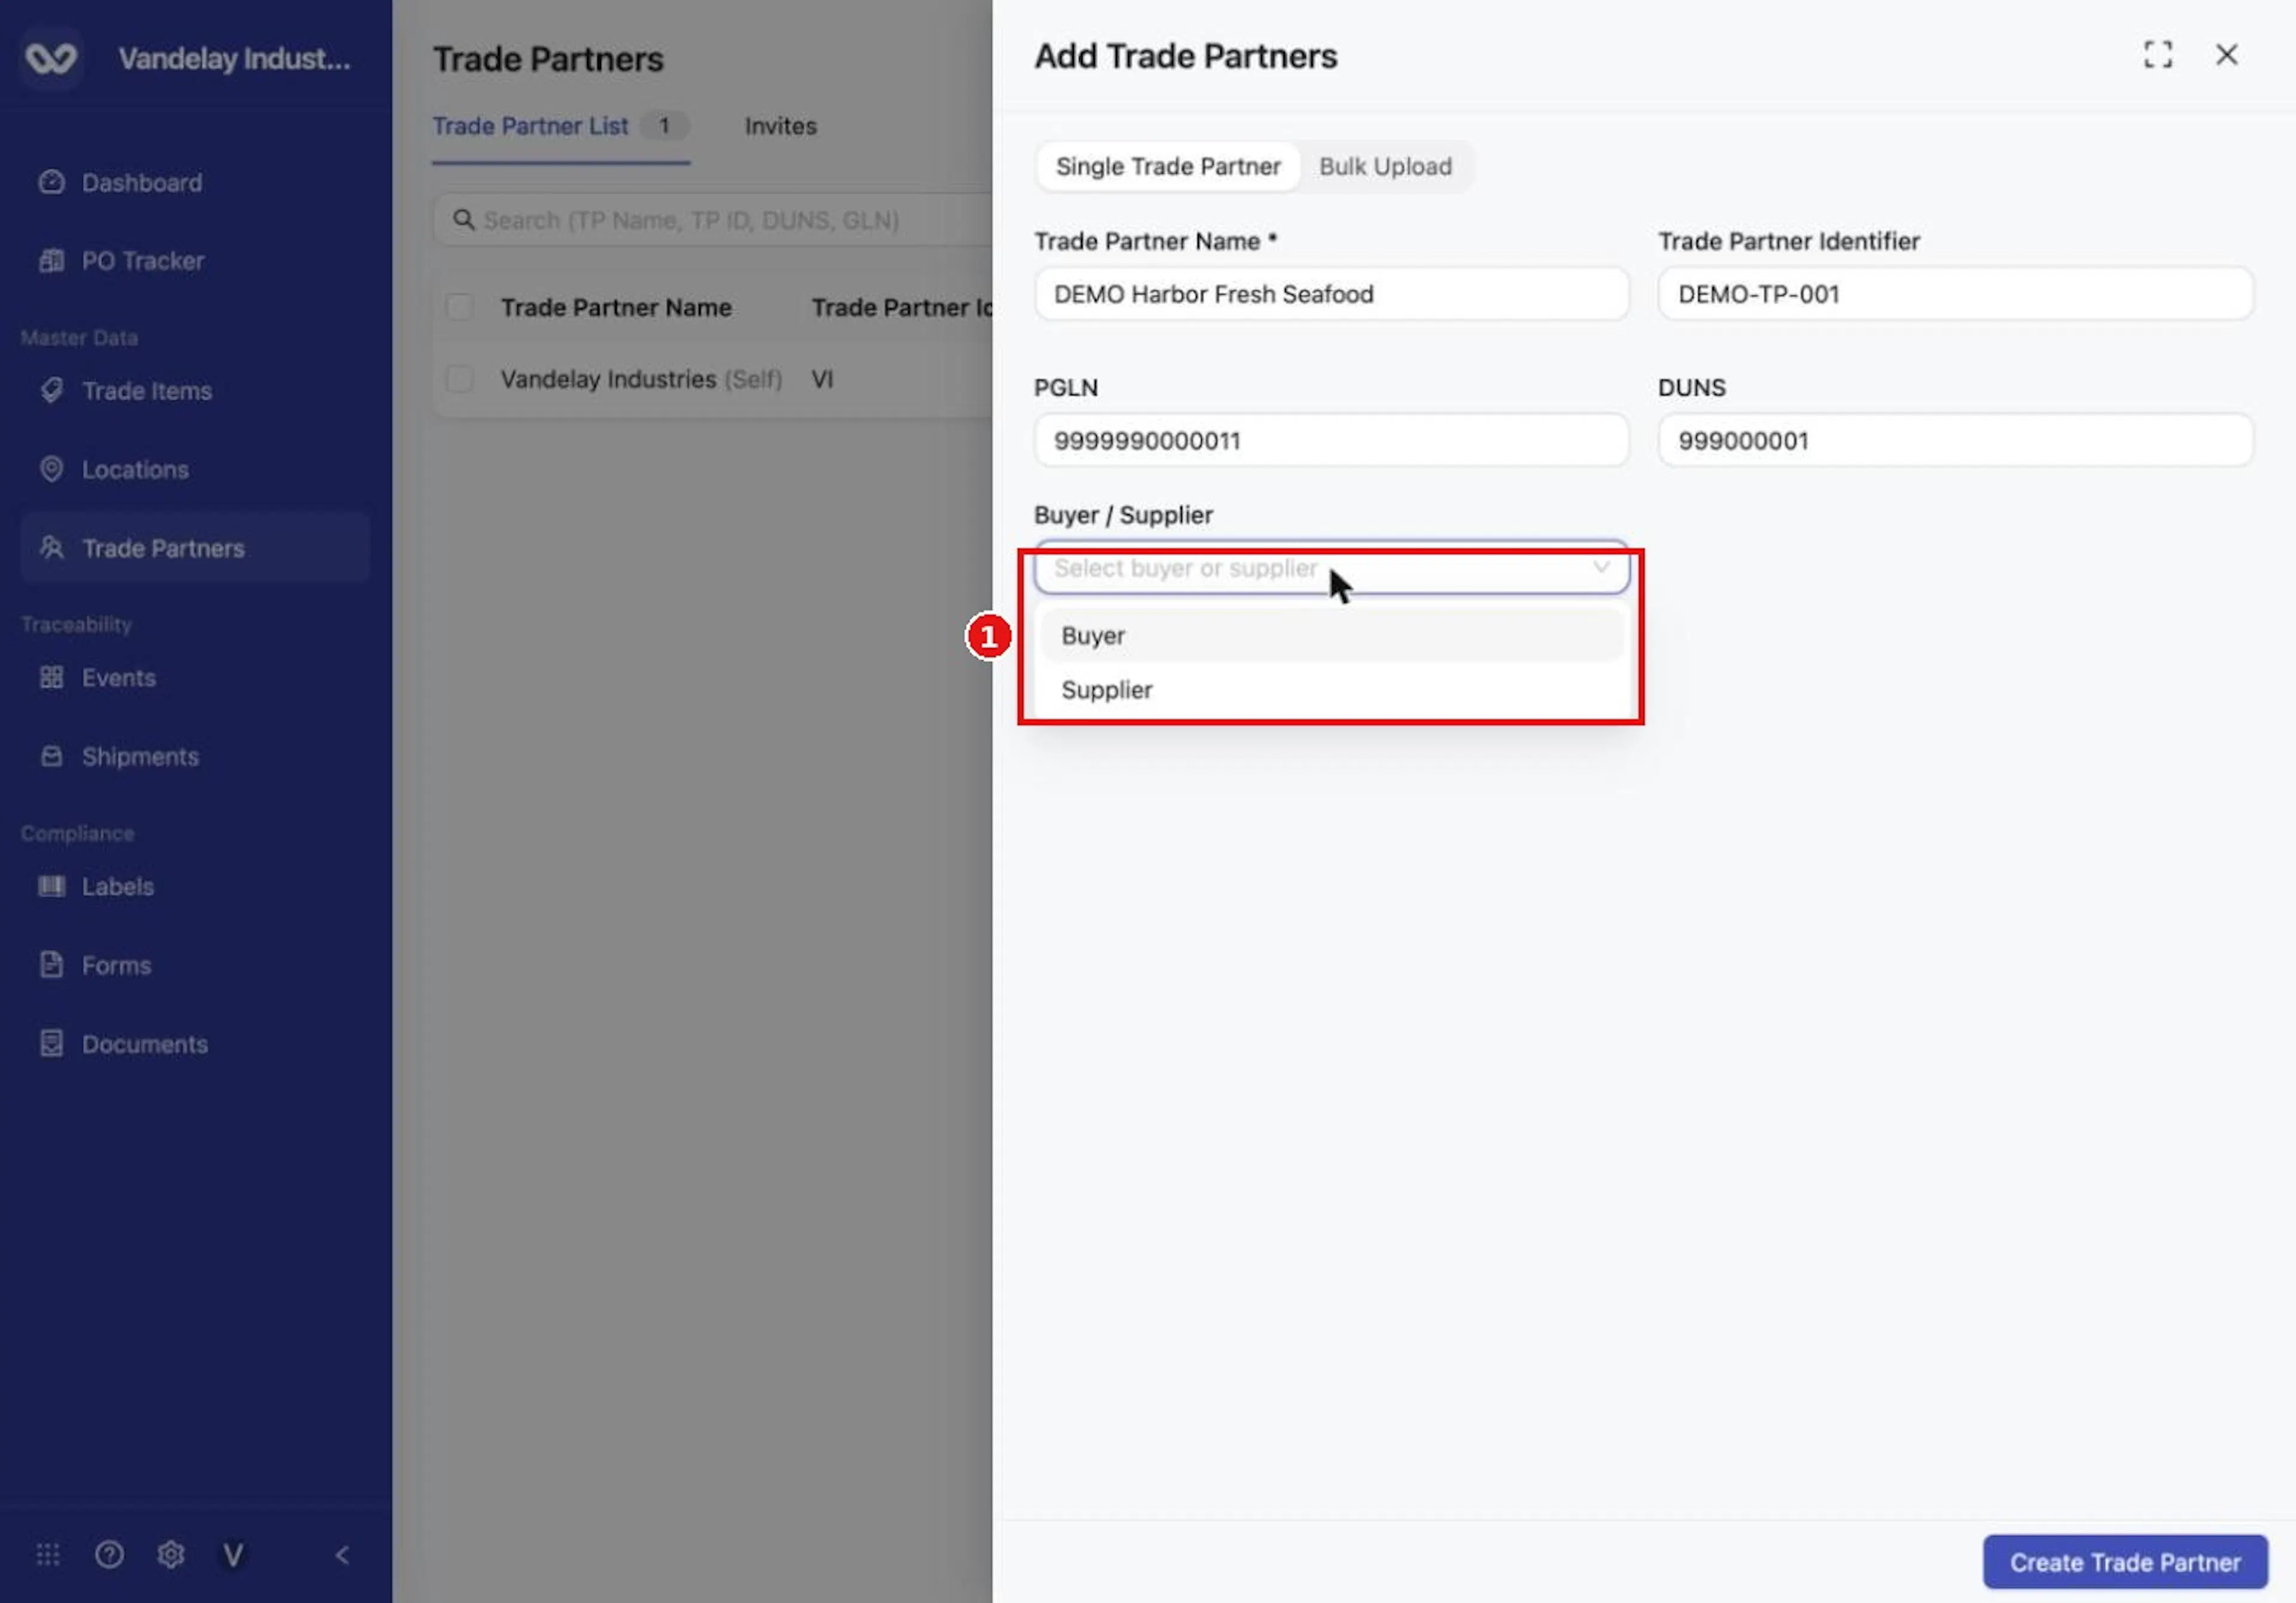The image size is (2296, 1603).
Task: Click the Vandelay Indust... workspace name
Action: 234,59
